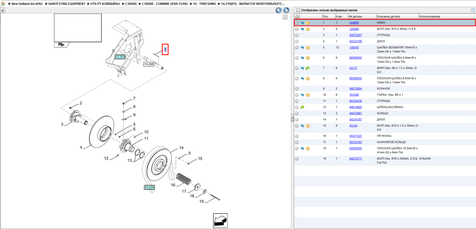Select the 'ШПРИЦ-МАСЛЕНКА' description text
Image resolution: width=476 pixels, height=229 pixels.
389,107
